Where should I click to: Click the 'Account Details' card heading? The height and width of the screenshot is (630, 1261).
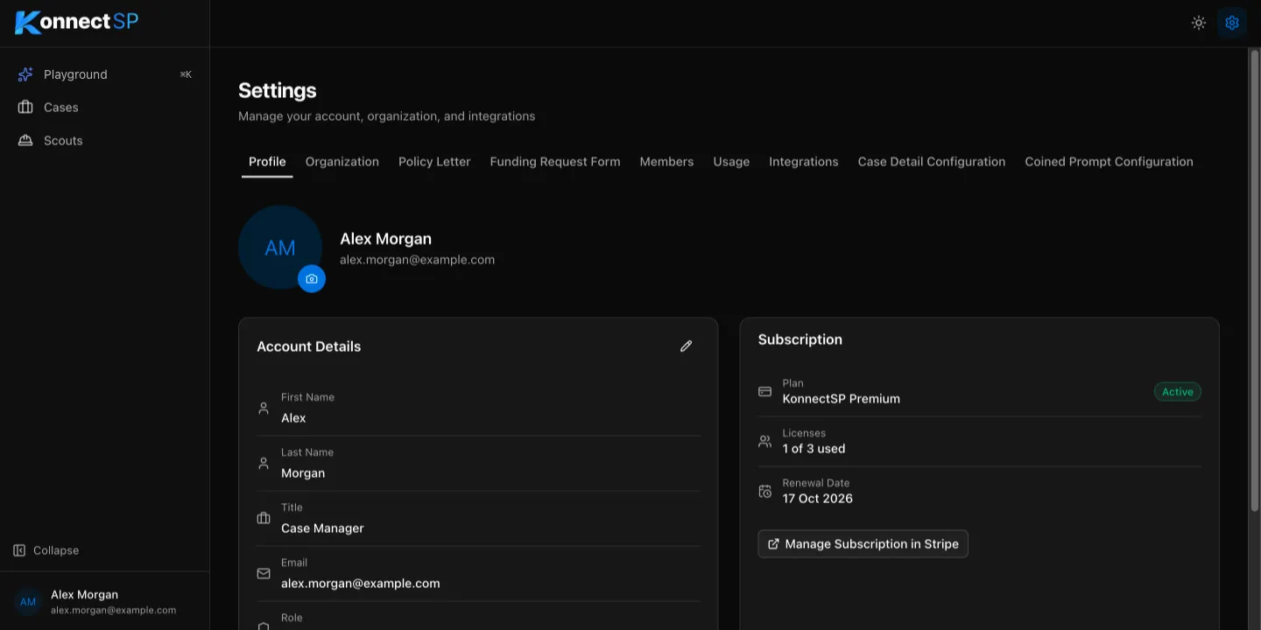click(x=309, y=346)
